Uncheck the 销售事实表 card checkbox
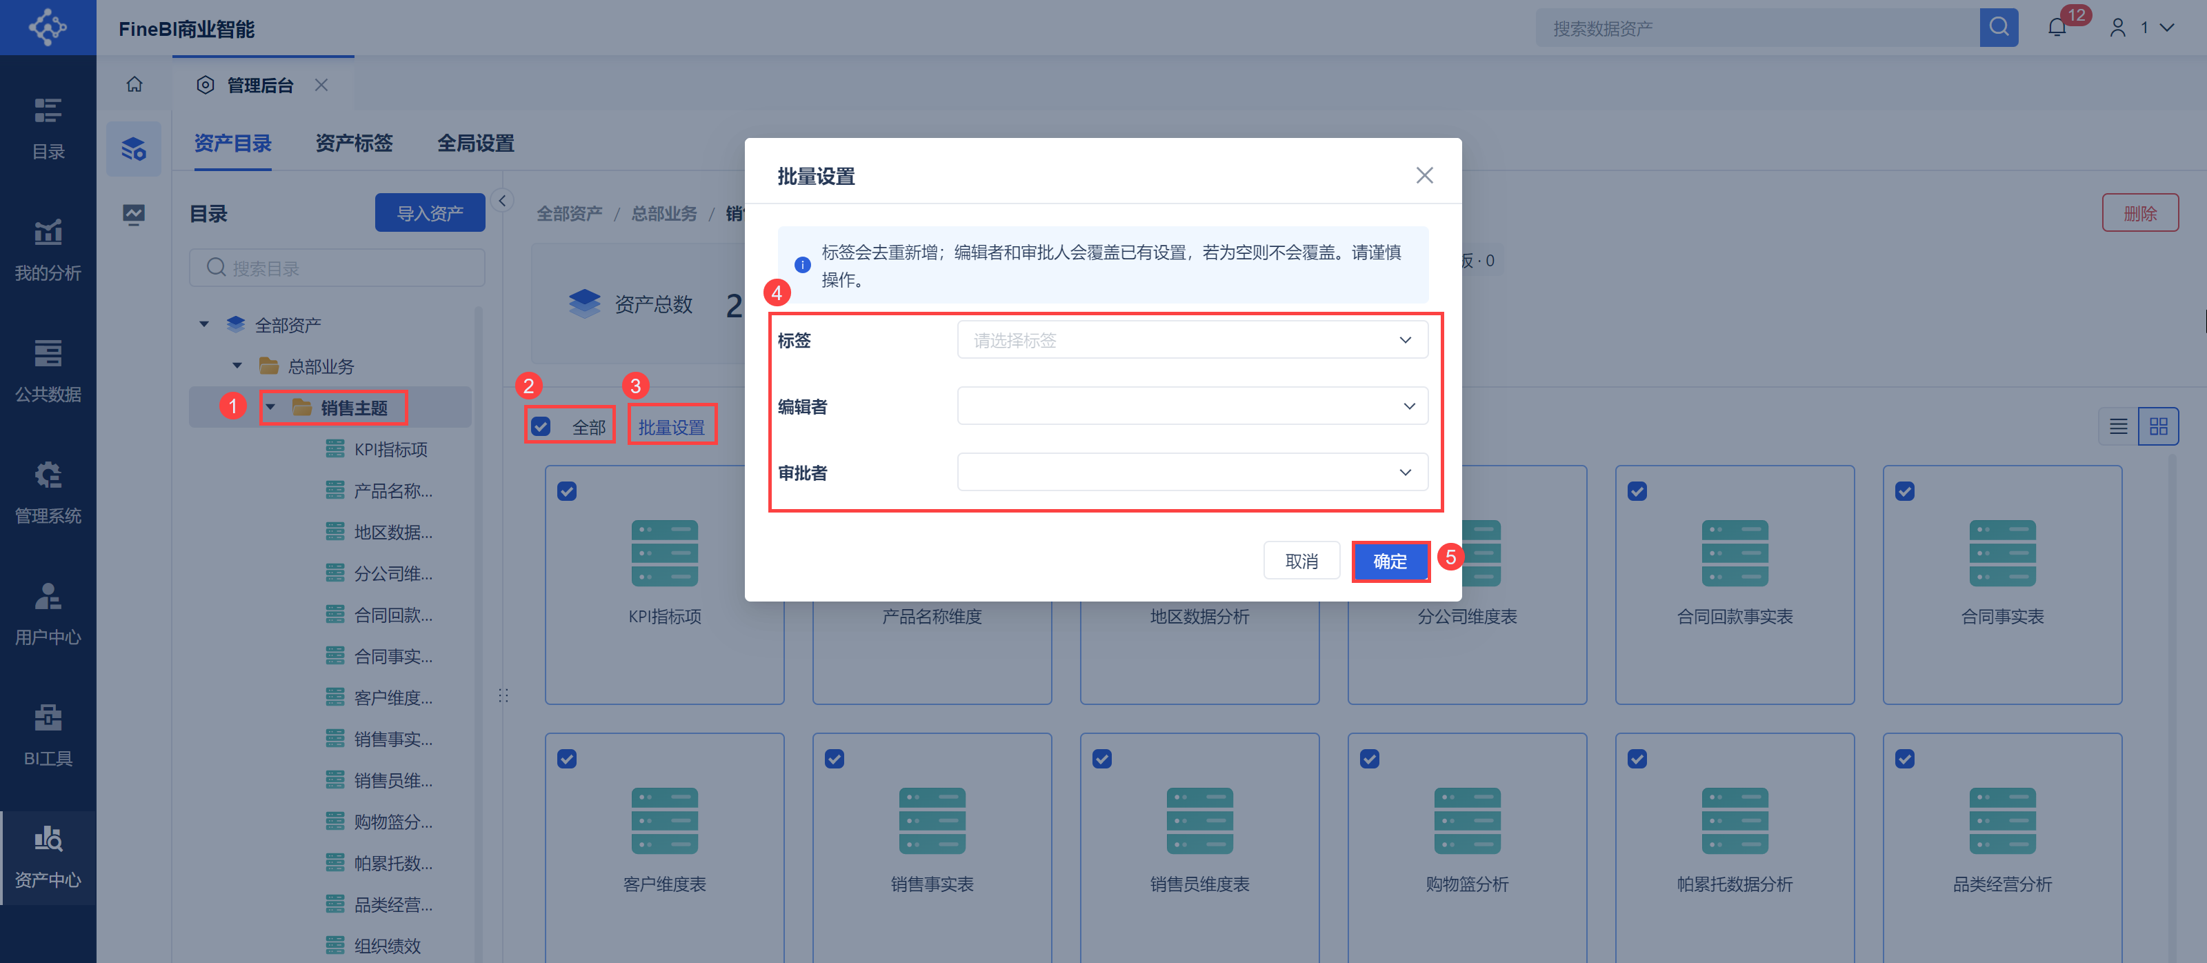The height and width of the screenshot is (963, 2207). coord(835,759)
